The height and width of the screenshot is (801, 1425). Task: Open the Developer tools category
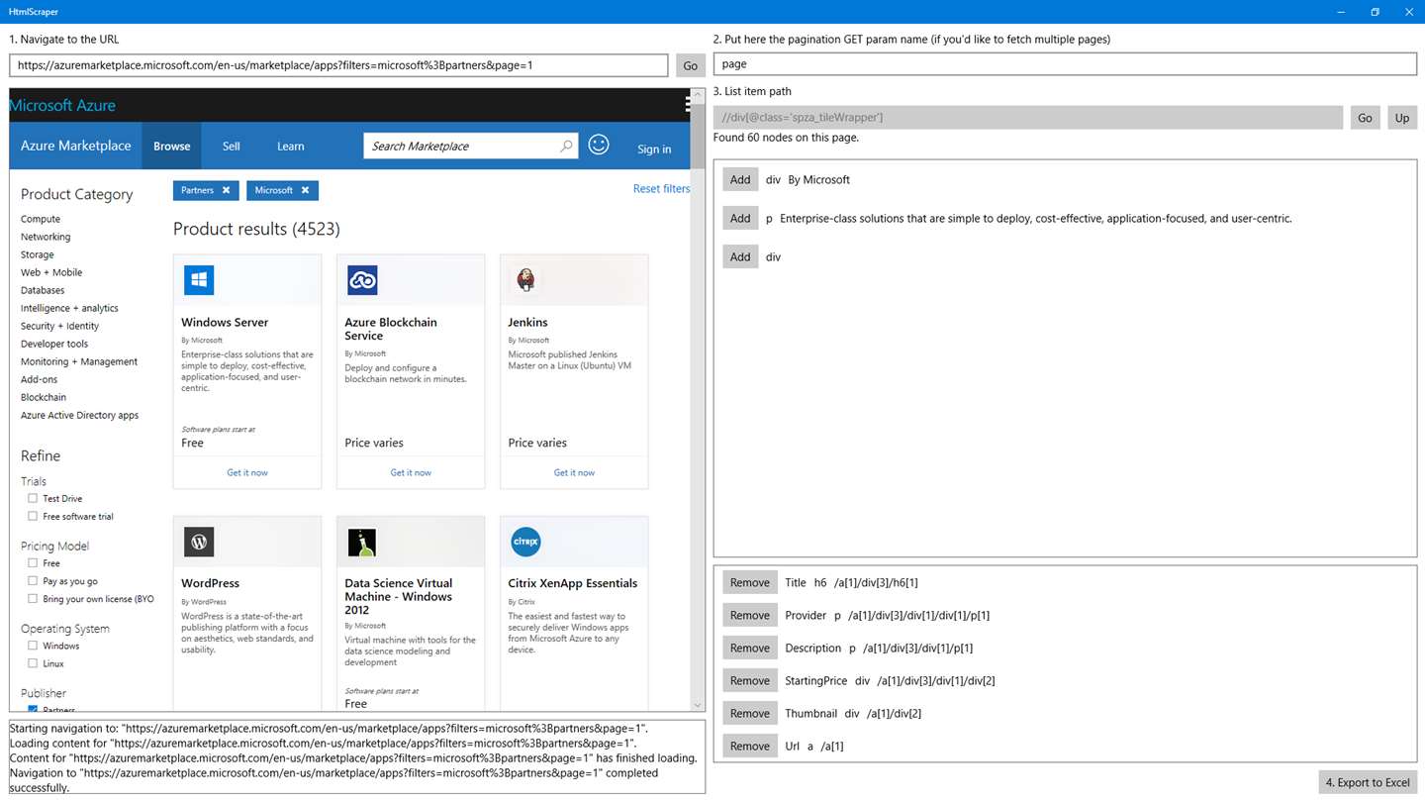[54, 344]
